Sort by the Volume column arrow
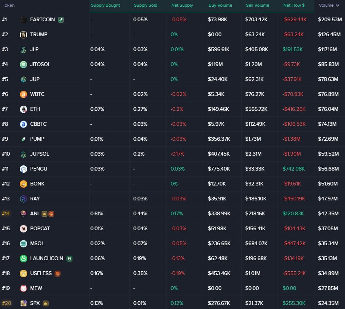The image size is (345, 309). point(338,5)
